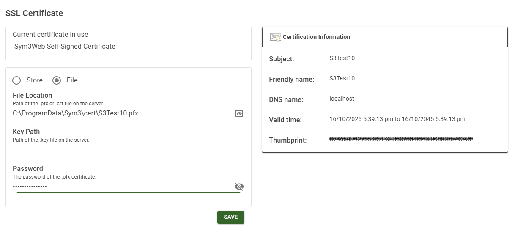The image size is (512, 228).
Task: Click the File Location label text
Action: point(33,96)
